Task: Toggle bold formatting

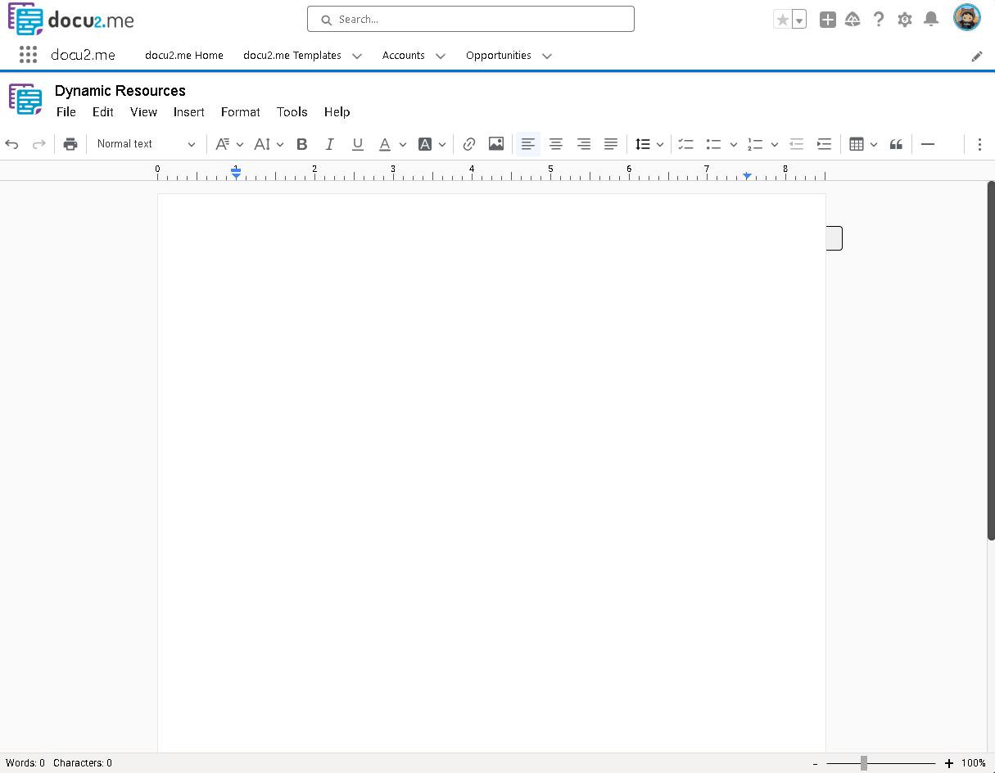Action: point(302,144)
